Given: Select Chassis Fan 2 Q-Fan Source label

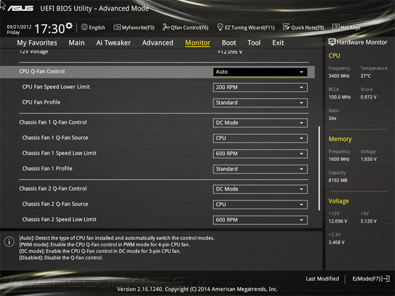Looking at the screenshot, I should point(55,204).
